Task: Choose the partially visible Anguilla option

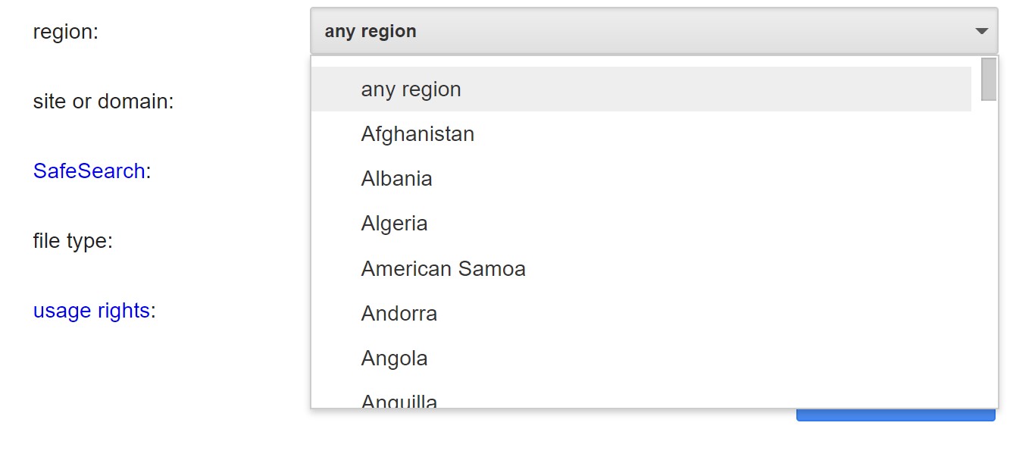Action: click(x=399, y=401)
